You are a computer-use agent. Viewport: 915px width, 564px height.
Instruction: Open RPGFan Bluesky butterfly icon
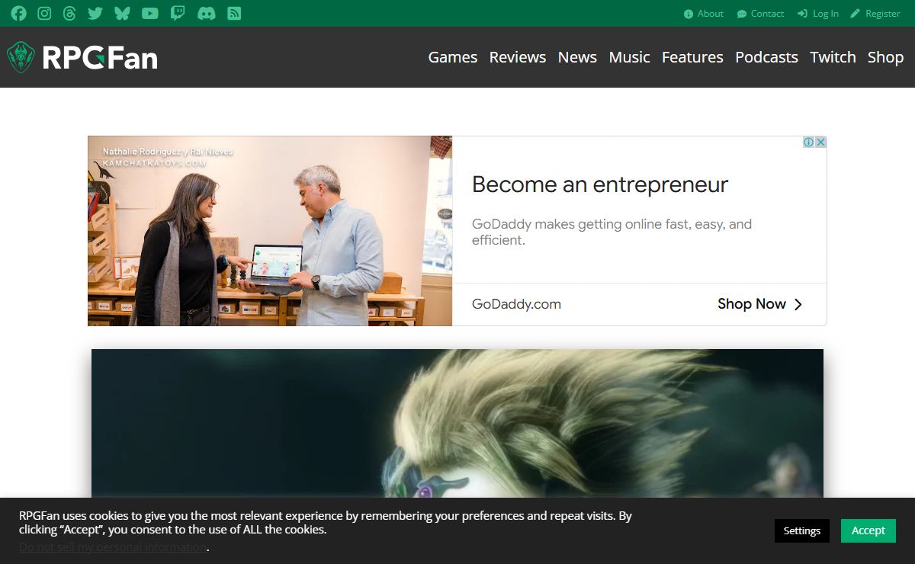coord(122,14)
